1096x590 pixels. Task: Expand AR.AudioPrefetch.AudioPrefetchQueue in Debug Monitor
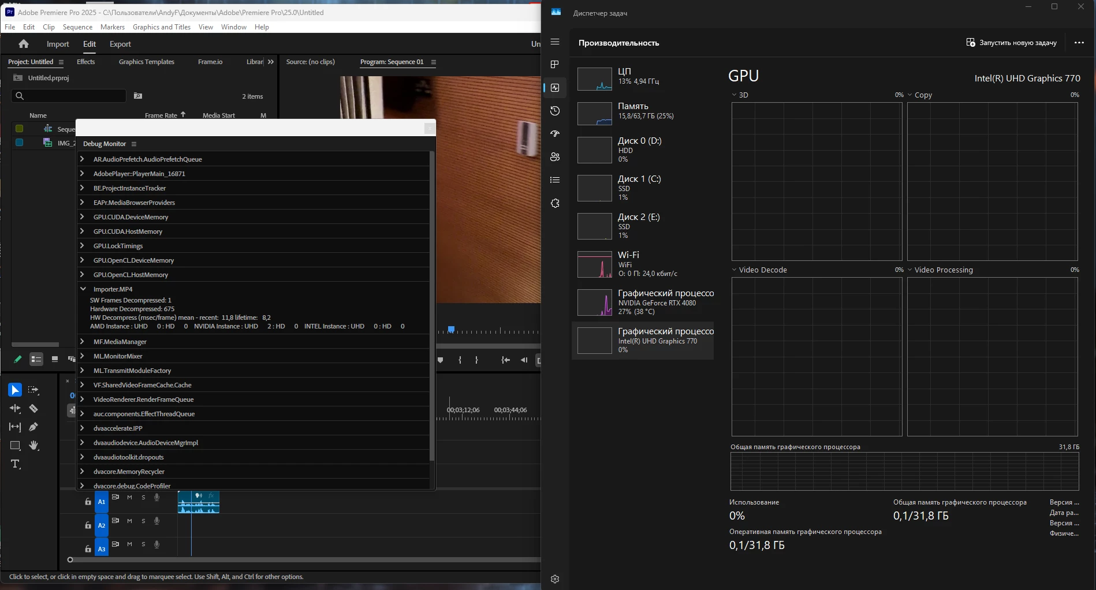pyautogui.click(x=83, y=159)
